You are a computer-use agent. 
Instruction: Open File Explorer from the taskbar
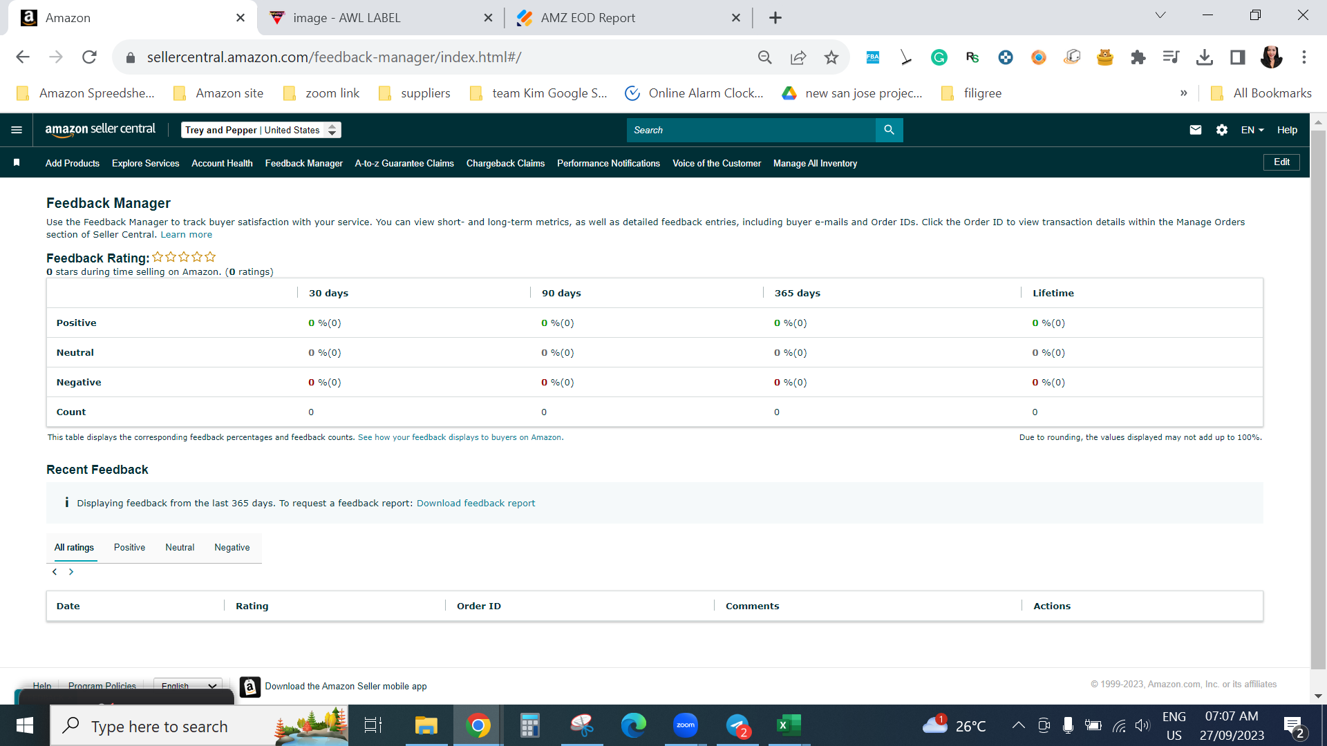(x=426, y=725)
